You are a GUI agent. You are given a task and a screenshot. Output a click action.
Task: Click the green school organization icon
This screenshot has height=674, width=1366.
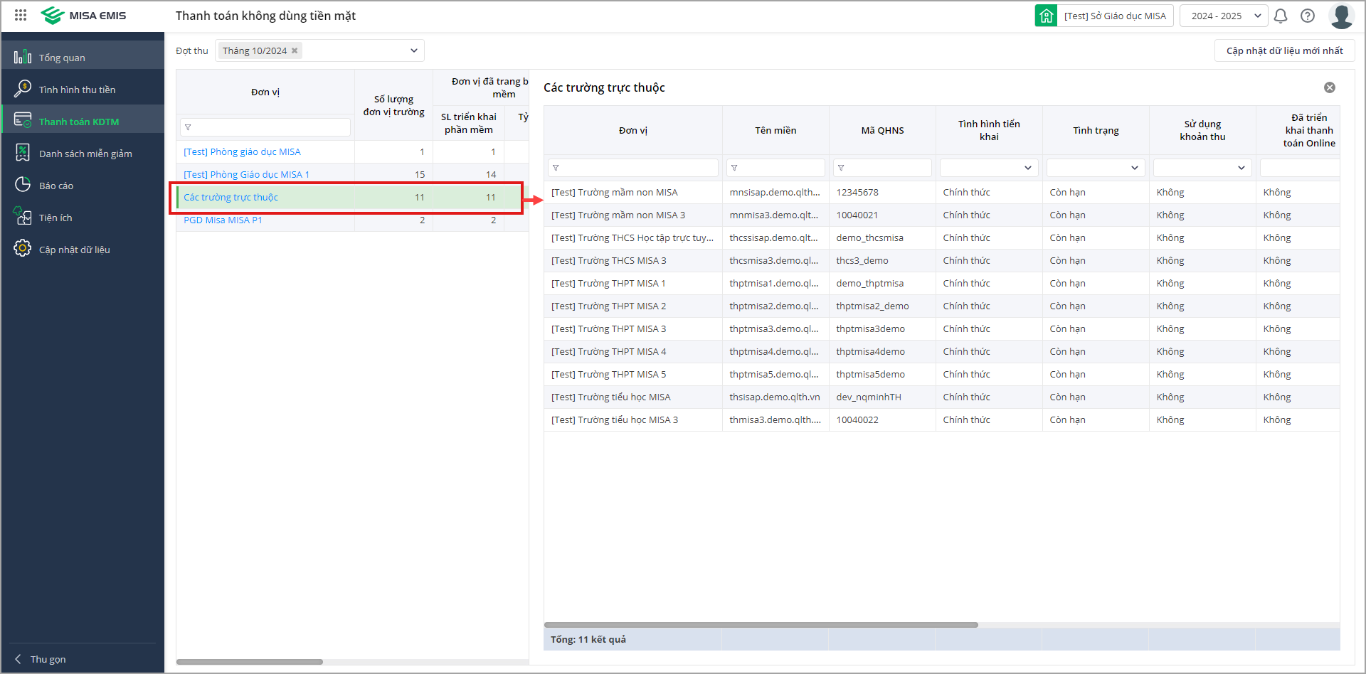coord(1046,16)
